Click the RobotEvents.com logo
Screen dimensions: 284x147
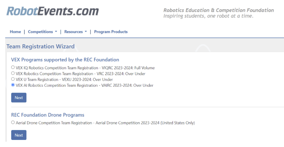point(52,11)
